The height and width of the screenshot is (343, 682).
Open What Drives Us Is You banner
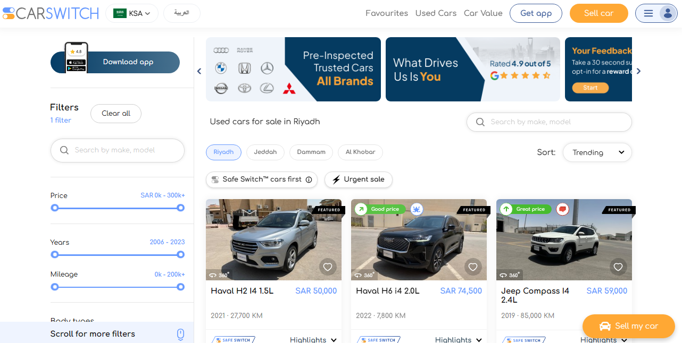click(473, 69)
